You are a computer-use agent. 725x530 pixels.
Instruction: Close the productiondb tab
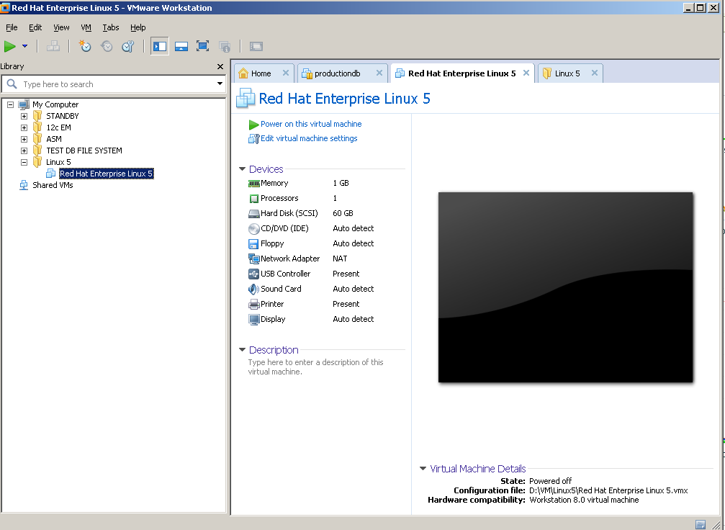[x=379, y=73]
